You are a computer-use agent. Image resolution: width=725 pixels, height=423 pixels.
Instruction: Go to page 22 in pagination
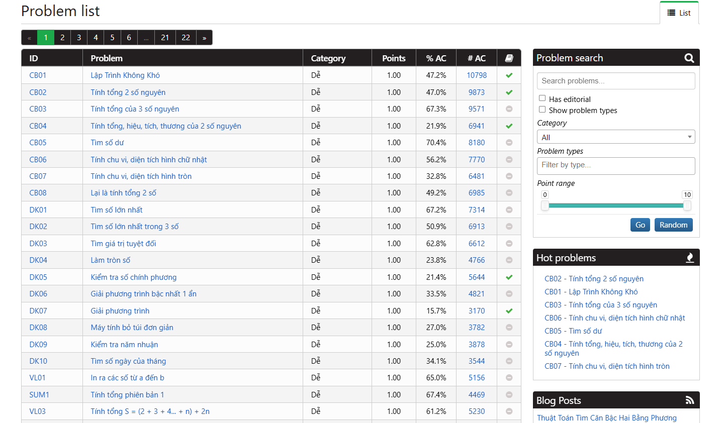point(186,37)
